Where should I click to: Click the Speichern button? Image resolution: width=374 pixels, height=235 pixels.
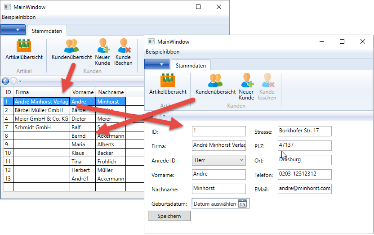[x=169, y=216]
